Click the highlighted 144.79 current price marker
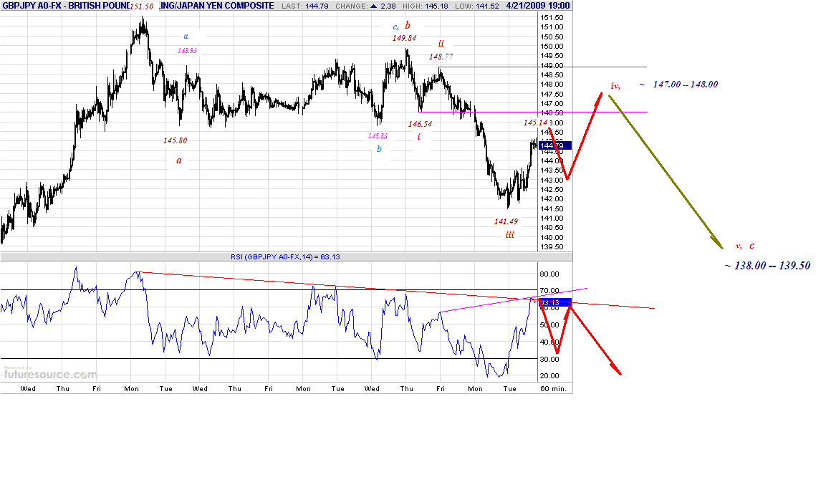This screenshot has width=831, height=490. point(555,145)
